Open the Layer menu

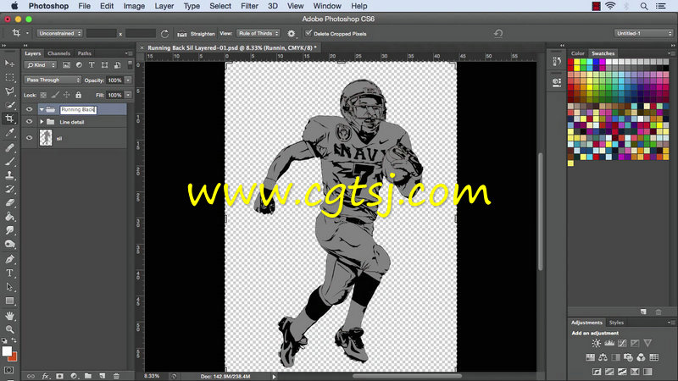pos(164,6)
